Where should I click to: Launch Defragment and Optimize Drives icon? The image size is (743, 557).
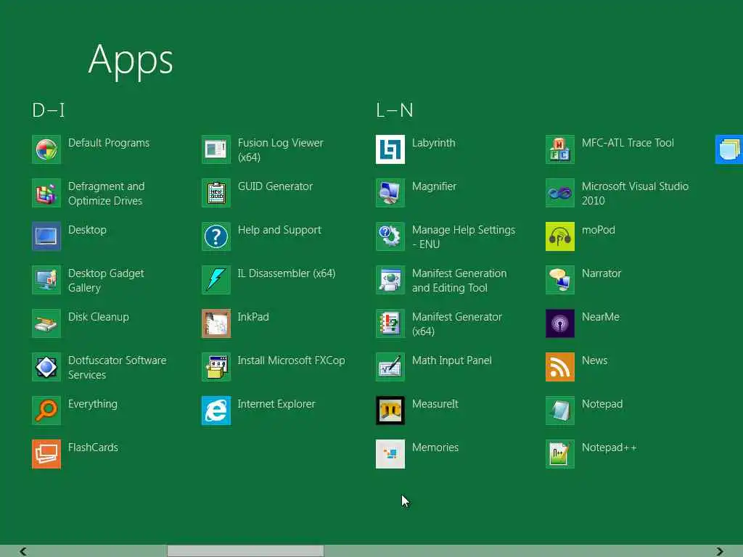(x=46, y=193)
